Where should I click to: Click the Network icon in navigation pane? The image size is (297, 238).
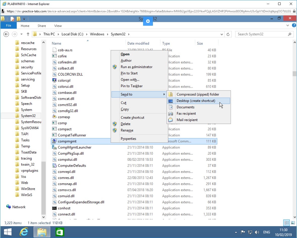click(9, 207)
